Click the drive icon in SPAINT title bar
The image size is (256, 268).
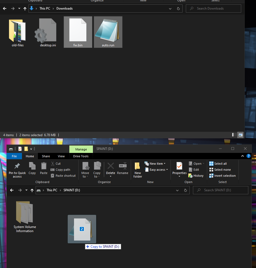[11, 149]
